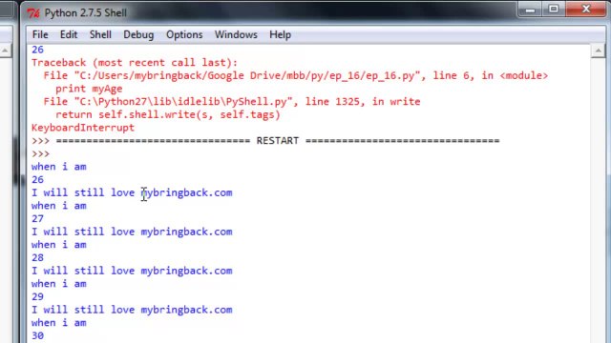Click the 'I will still love' line below 28

coord(132,271)
